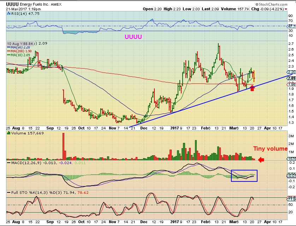296x226 pixels.
Task: Click the StockCharts.com copyright link
Action: (x=272, y=4)
